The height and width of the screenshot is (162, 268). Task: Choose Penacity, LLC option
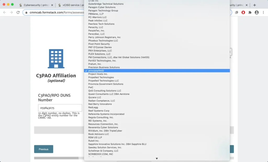(157, 27)
